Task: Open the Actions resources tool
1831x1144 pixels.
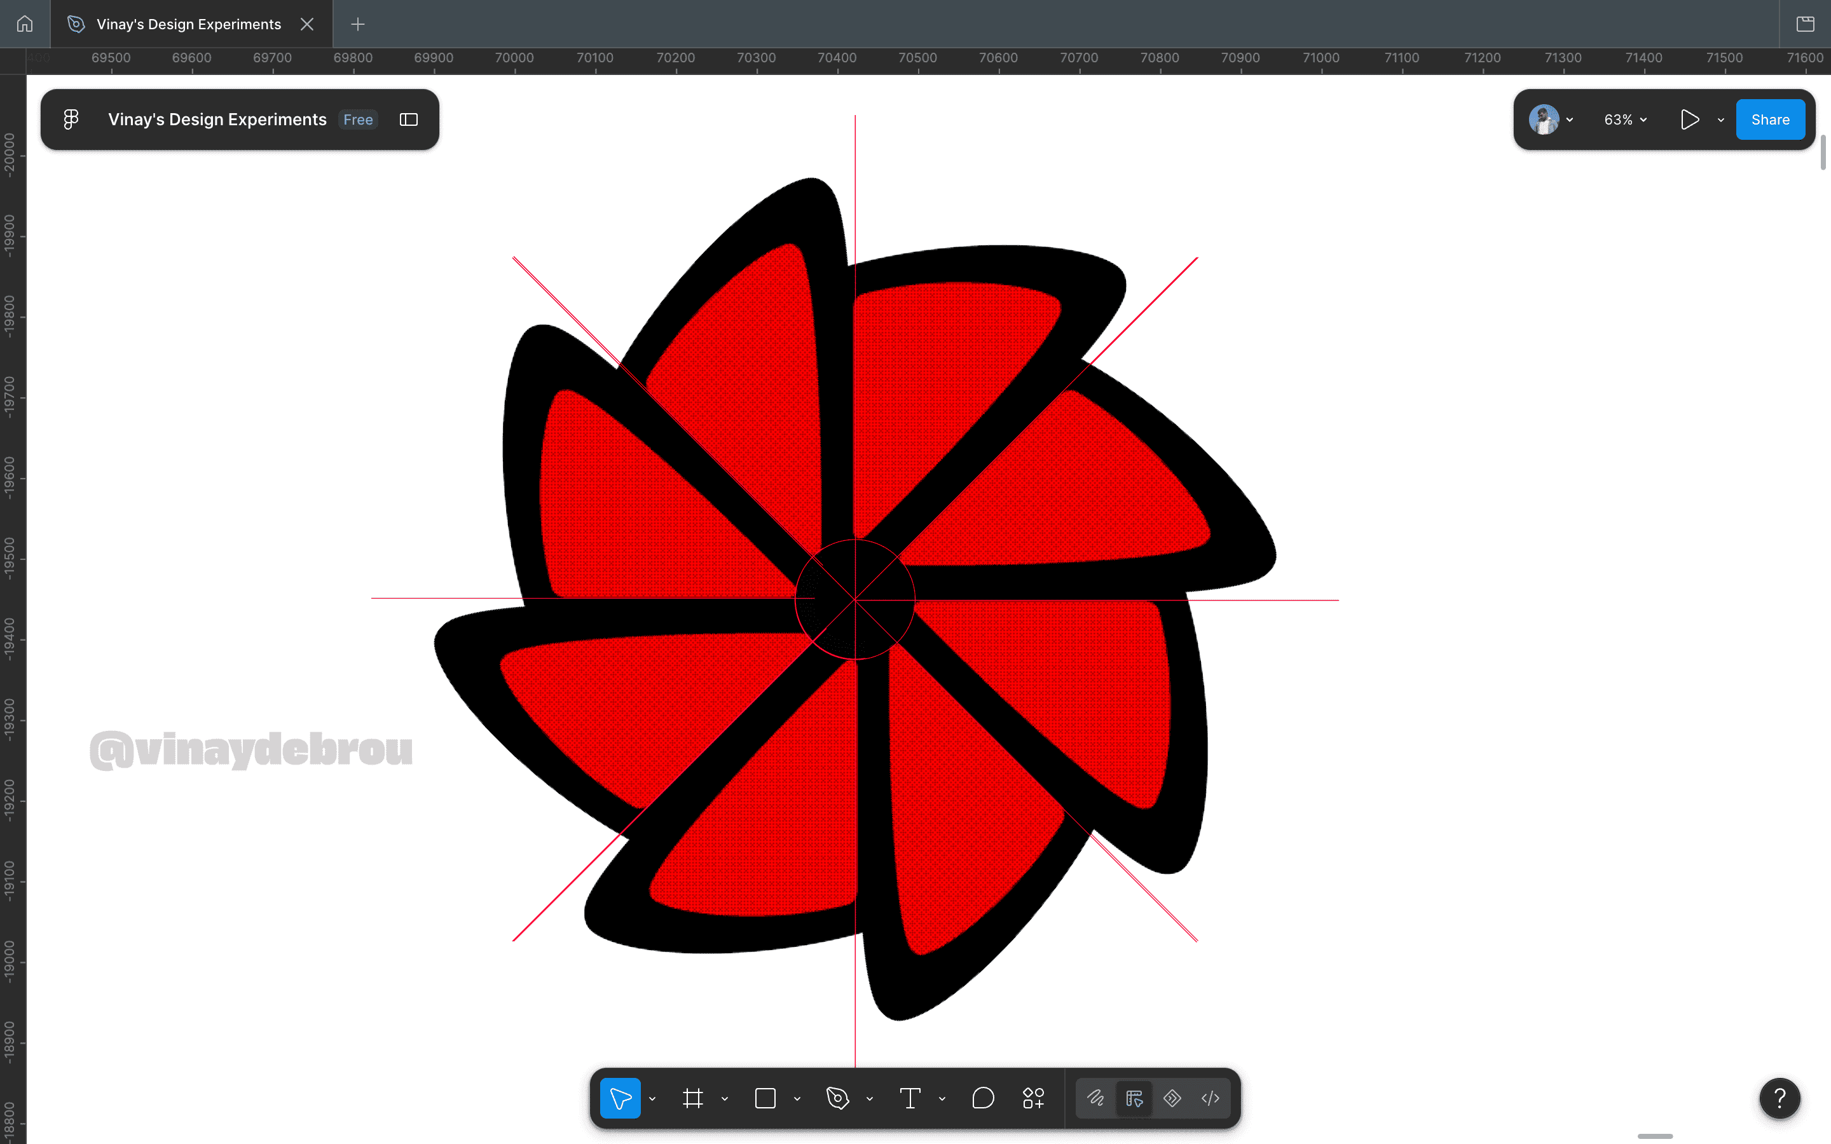Action: coord(1034,1098)
